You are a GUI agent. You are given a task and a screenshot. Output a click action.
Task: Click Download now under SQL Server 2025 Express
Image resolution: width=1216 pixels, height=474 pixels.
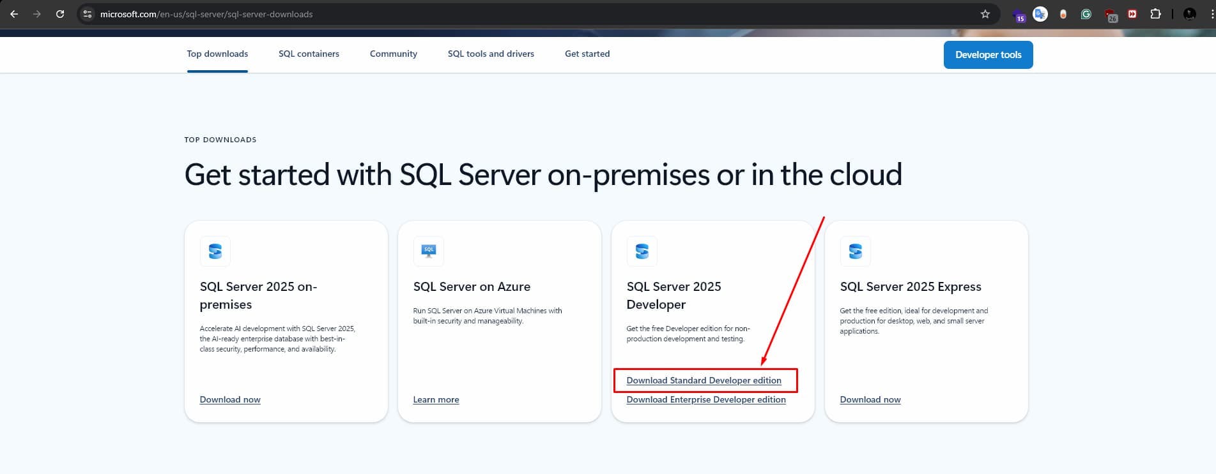[870, 400]
